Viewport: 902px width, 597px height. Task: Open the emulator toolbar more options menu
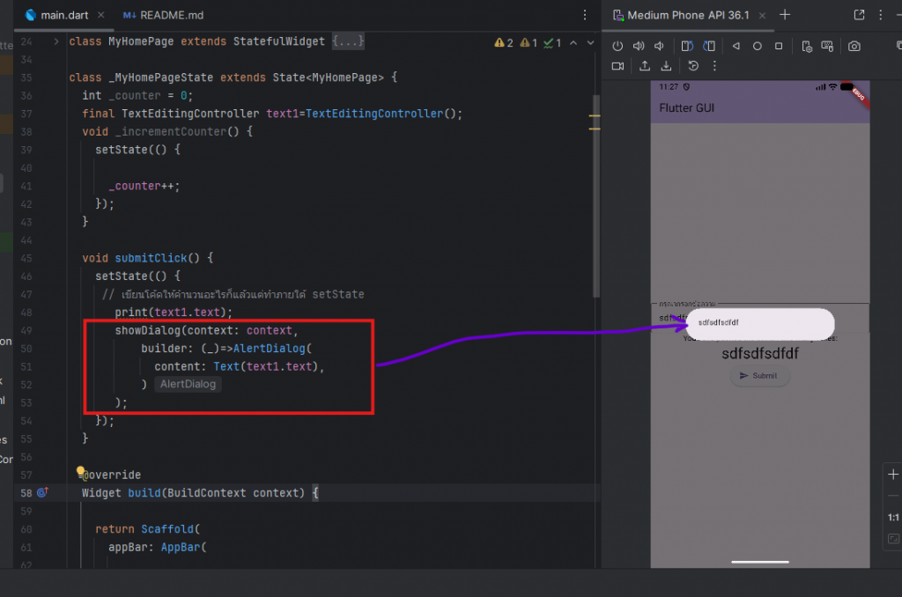click(x=714, y=66)
